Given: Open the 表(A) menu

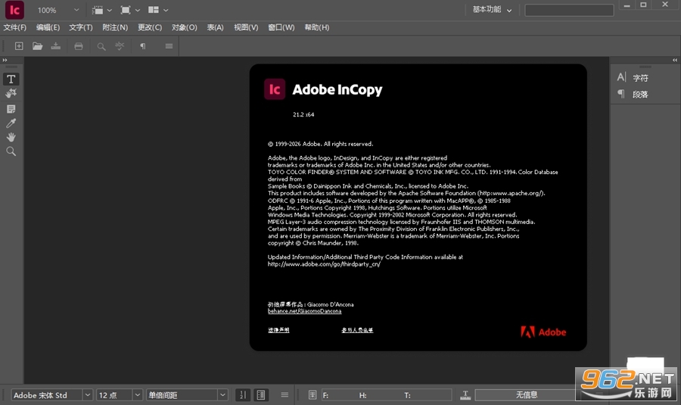Looking at the screenshot, I should click(215, 27).
